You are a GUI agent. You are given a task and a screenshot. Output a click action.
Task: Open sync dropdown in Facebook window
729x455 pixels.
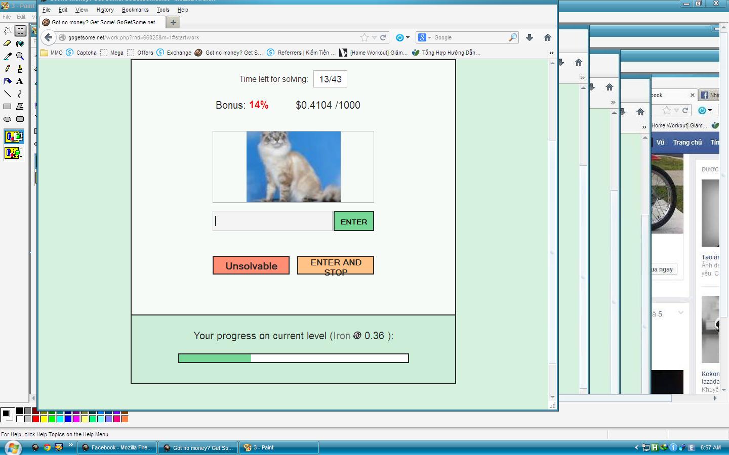710,110
